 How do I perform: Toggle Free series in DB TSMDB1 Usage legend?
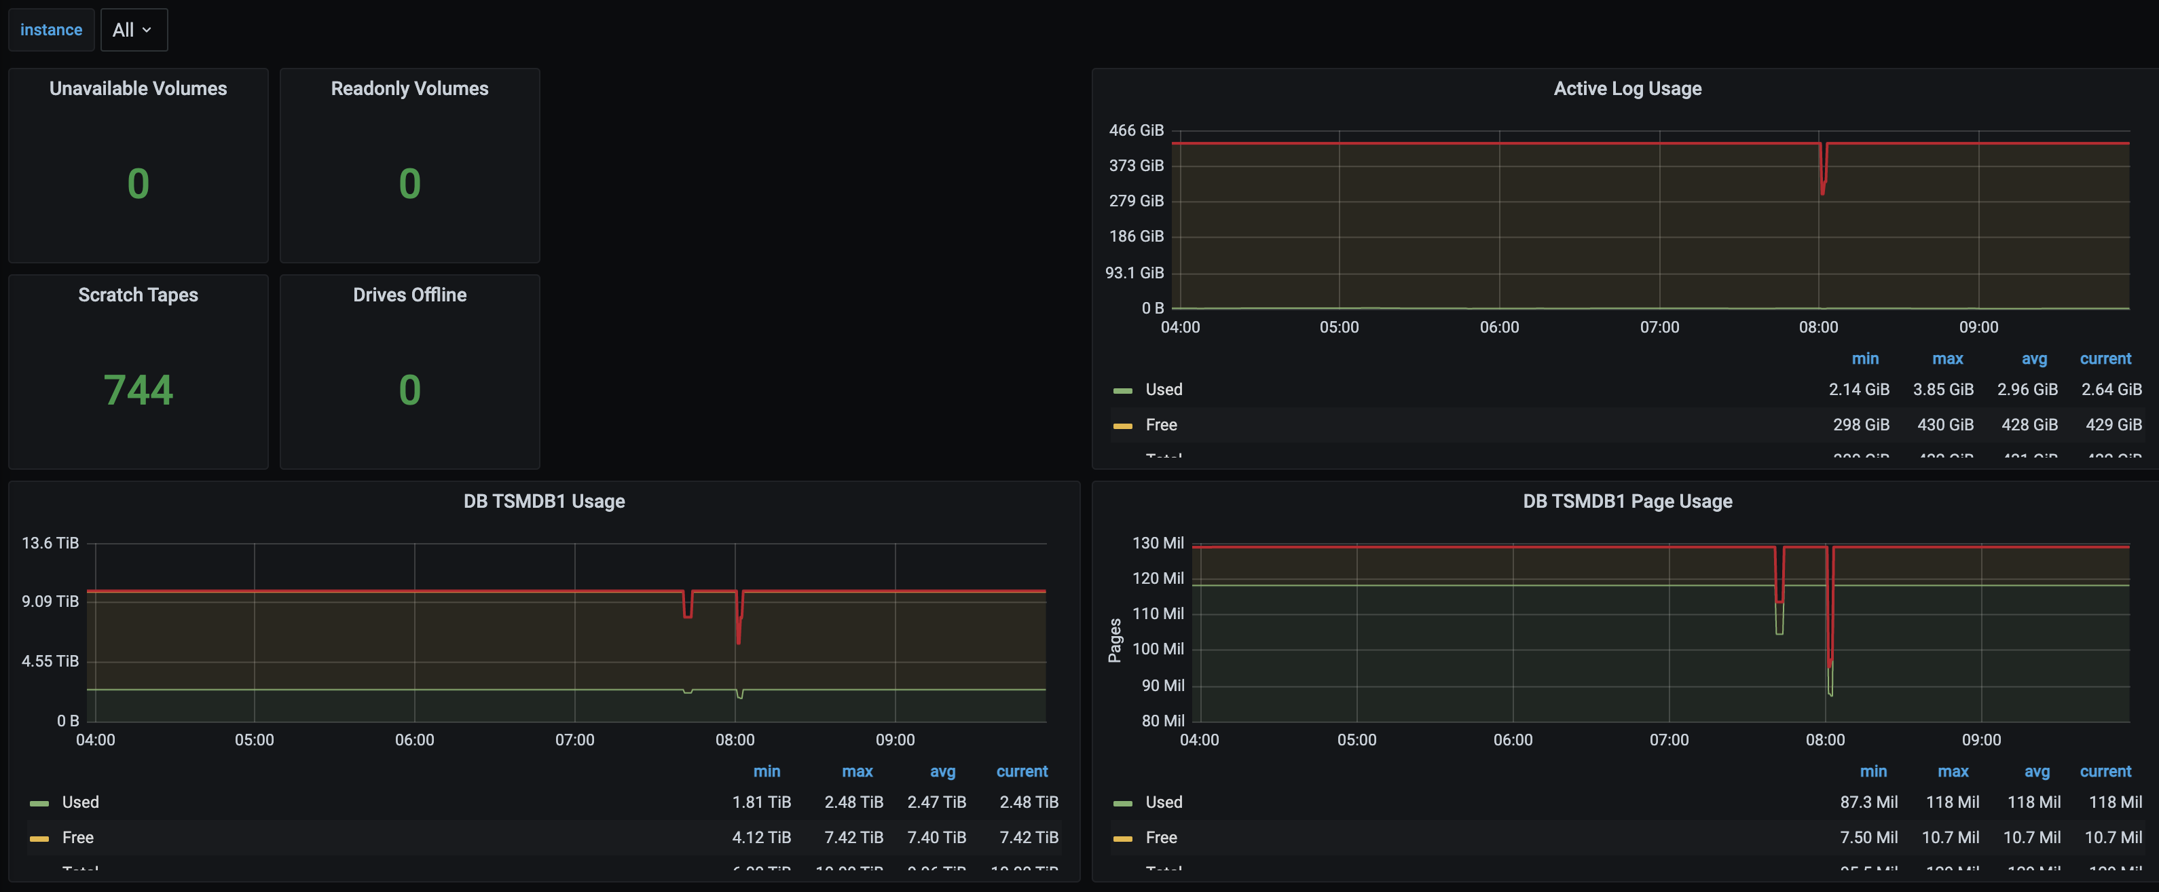[78, 838]
